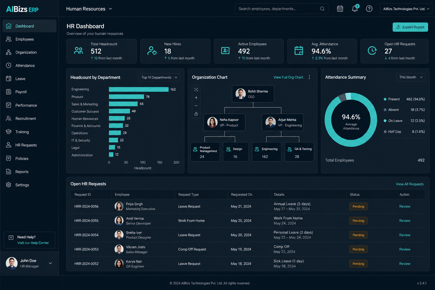Click the Present legend color dot
435x290 pixels.
pos(385,99)
